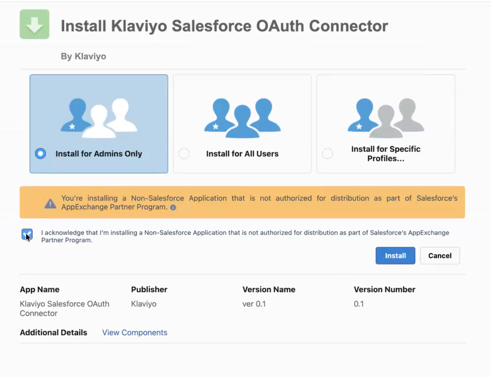Click the All Users people group icon
Image resolution: width=491 pixels, height=377 pixels.
(242, 118)
